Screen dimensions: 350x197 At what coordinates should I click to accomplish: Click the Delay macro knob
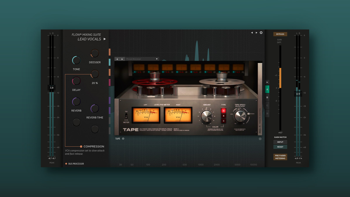(76, 81)
